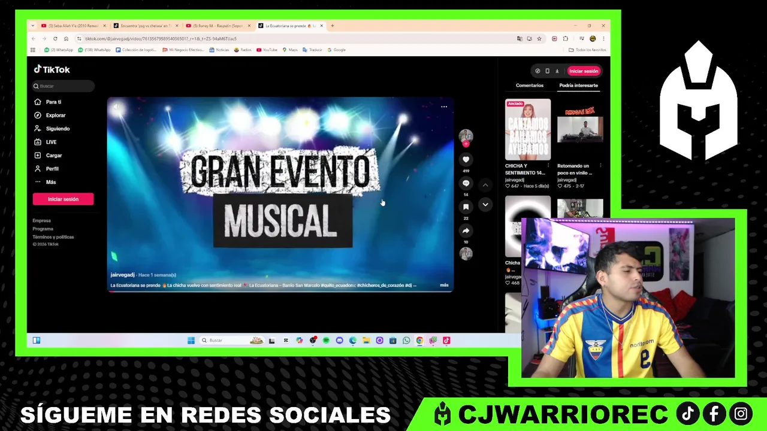The image size is (767, 431).
Task: Open the CHICHA Y SENTIMIENTO pinned video thumbnail
Action: (x=527, y=129)
